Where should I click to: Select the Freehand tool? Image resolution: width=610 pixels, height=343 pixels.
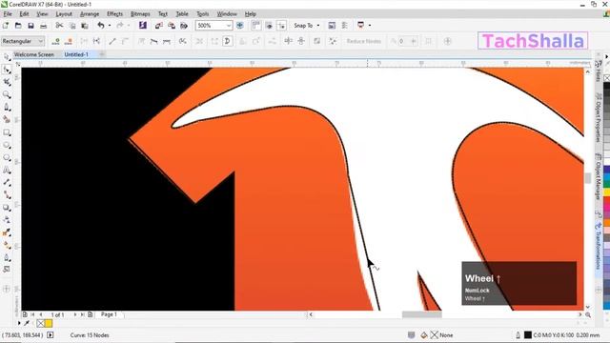click(7, 107)
